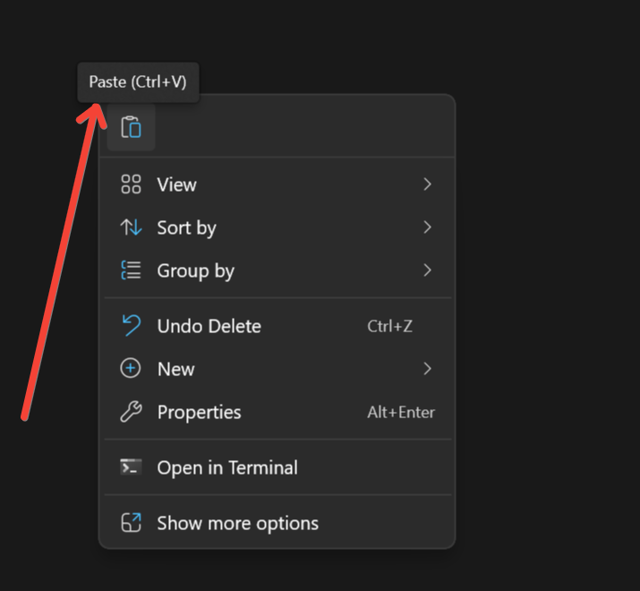This screenshot has height=591, width=640.
Task: Select Open in Terminal text
Action: (227, 467)
